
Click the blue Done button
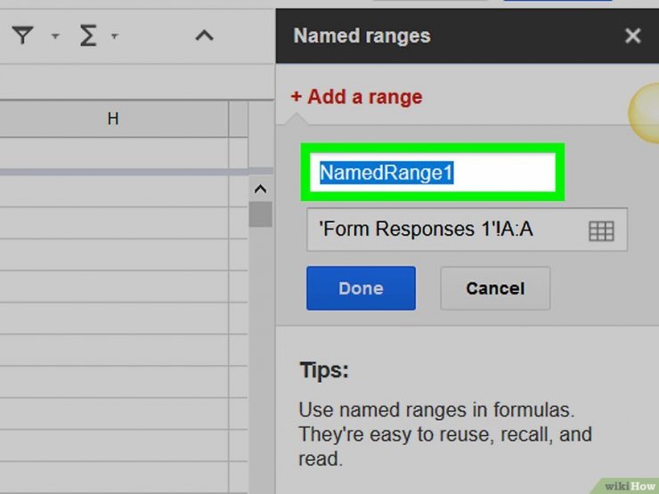(361, 288)
